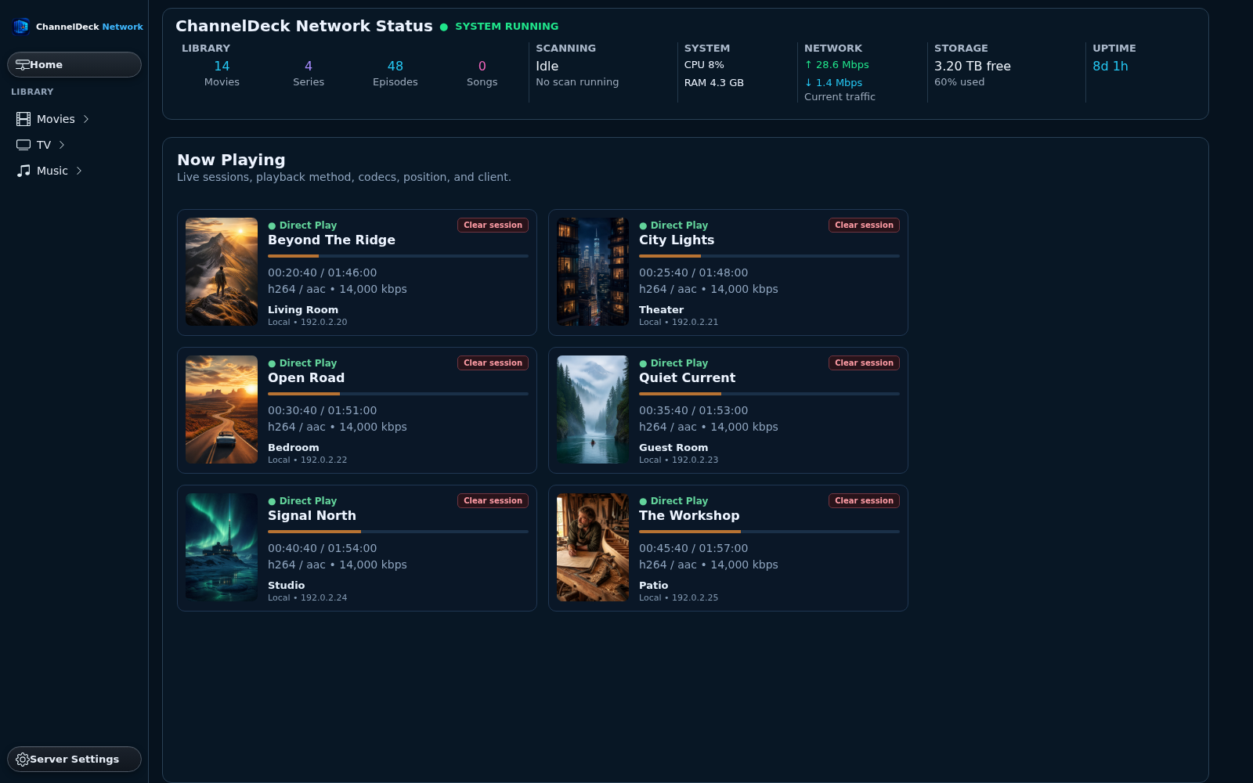
Task: Click the 60% used storage text
Action: point(959,82)
